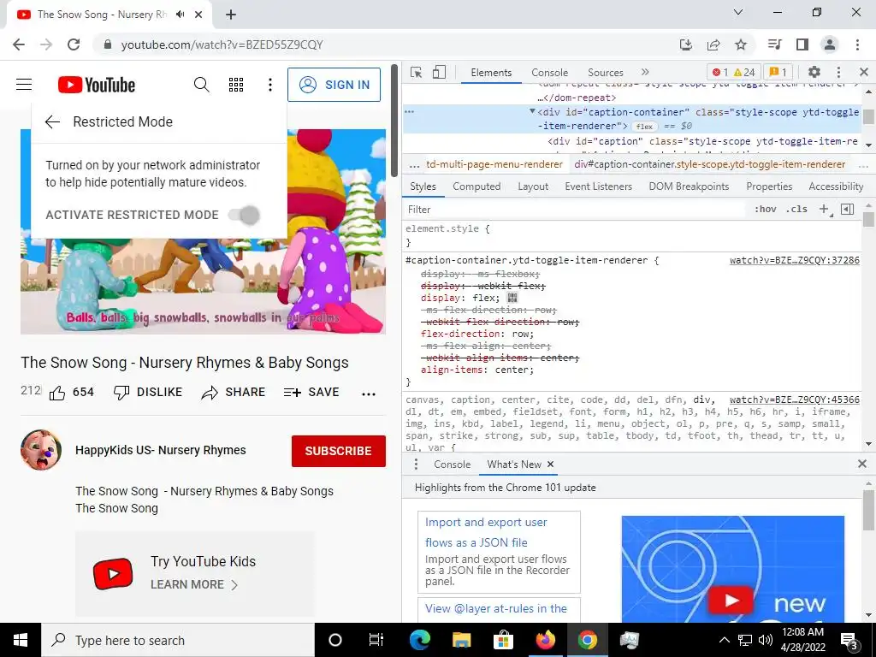Image resolution: width=876 pixels, height=657 pixels.
Task: Open the watch?v=BZE…Z9CQY:37286 source link
Action: click(795, 260)
